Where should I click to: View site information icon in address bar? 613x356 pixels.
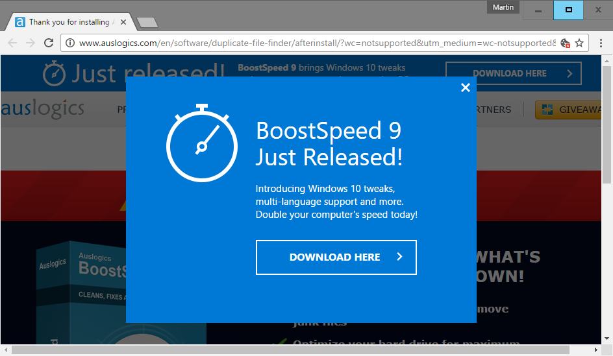(x=70, y=43)
